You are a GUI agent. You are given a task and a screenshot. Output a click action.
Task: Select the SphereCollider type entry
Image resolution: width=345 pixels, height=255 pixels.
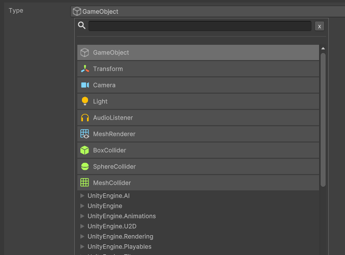coord(198,166)
